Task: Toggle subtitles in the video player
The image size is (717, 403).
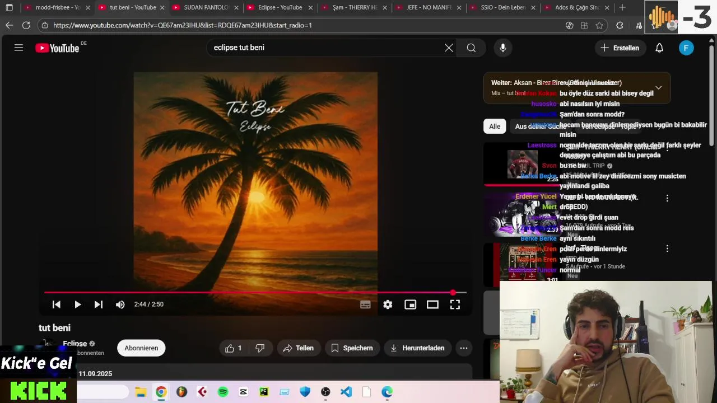Action: click(x=365, y=304)
